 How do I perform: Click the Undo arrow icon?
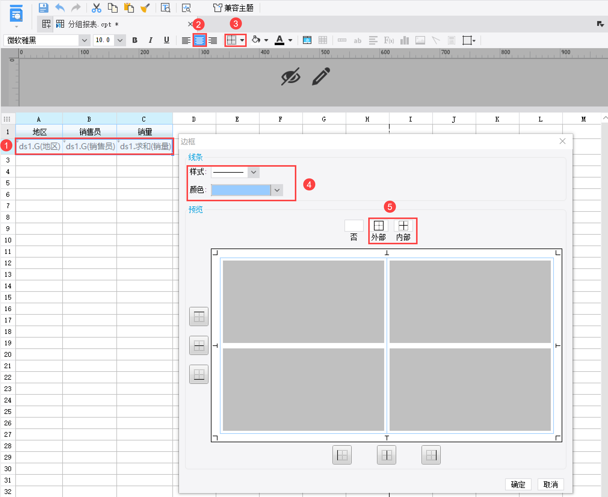[x=60, y=8]
